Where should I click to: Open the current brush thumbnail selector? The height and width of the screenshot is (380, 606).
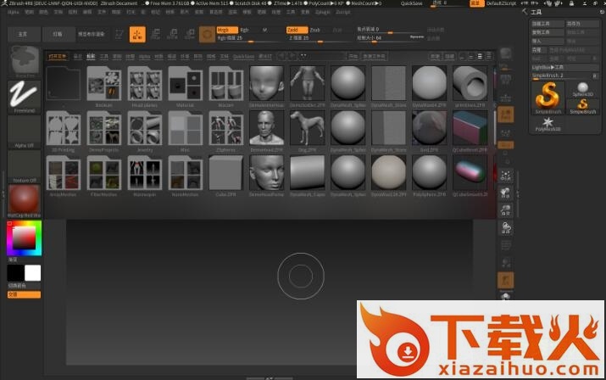coord(24,61)
